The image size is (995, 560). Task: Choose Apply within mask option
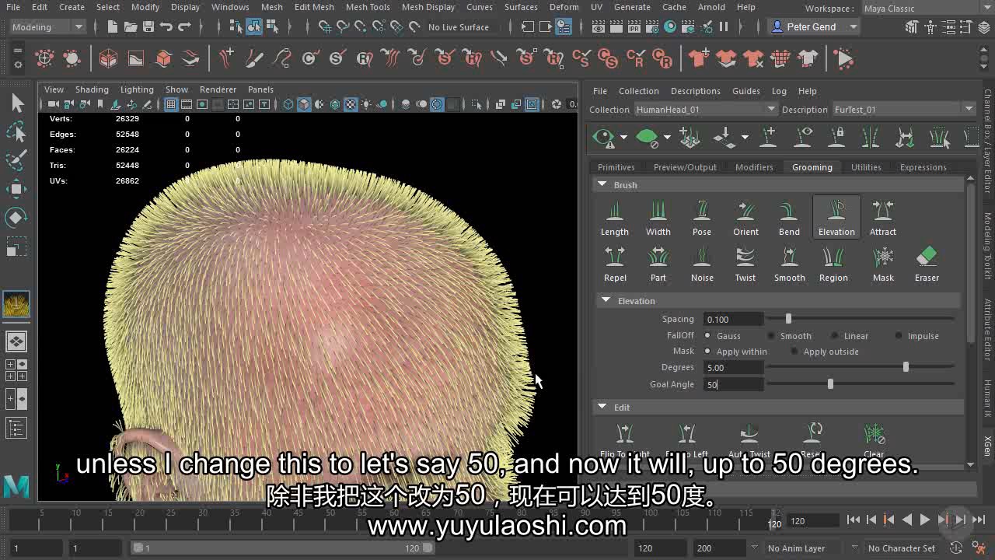point(735,352)
